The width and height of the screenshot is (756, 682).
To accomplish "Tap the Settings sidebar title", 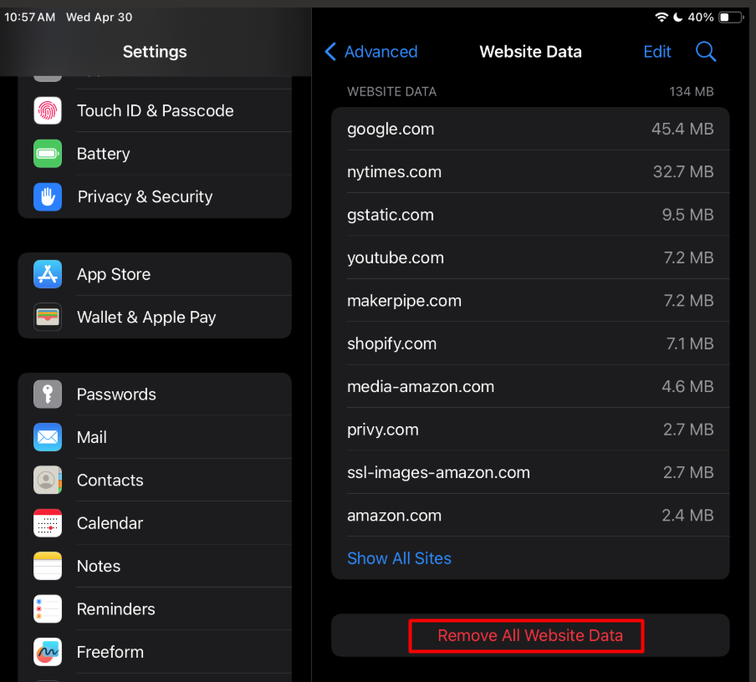I will (155, 52).
